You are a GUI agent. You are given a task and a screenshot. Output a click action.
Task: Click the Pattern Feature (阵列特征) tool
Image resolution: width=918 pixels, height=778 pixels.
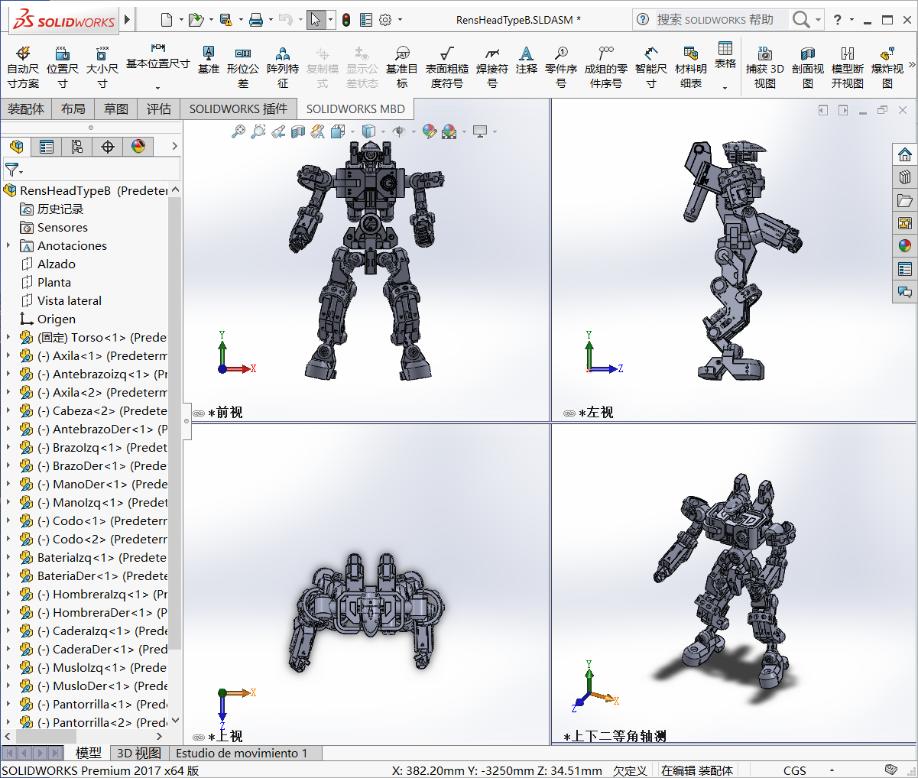point(283,66)
